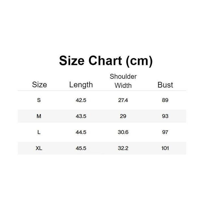Image resolution: width=204 pixels, height=204 pixels.
Task: Click the Bust column header
Action: [165, 85]
